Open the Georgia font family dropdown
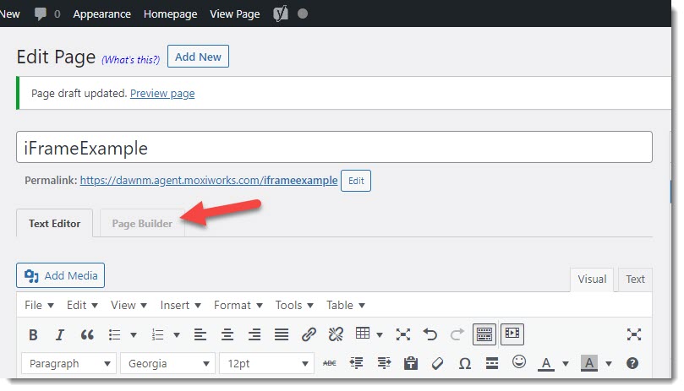This screenshot has width=684, height=391. click(167, 363)
